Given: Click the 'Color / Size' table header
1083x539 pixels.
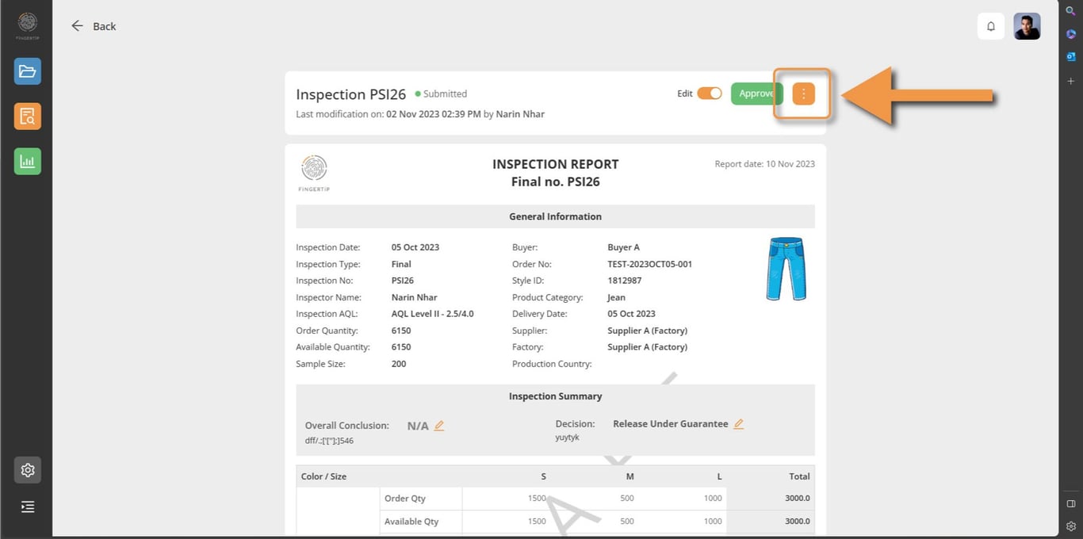Looking at the screenshot, I should click(x=323, y=476).
